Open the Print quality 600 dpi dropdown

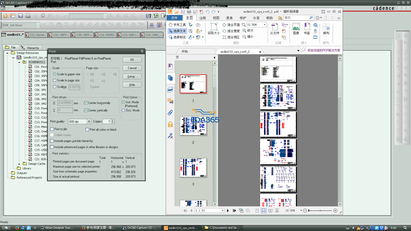tap(89, 122)
